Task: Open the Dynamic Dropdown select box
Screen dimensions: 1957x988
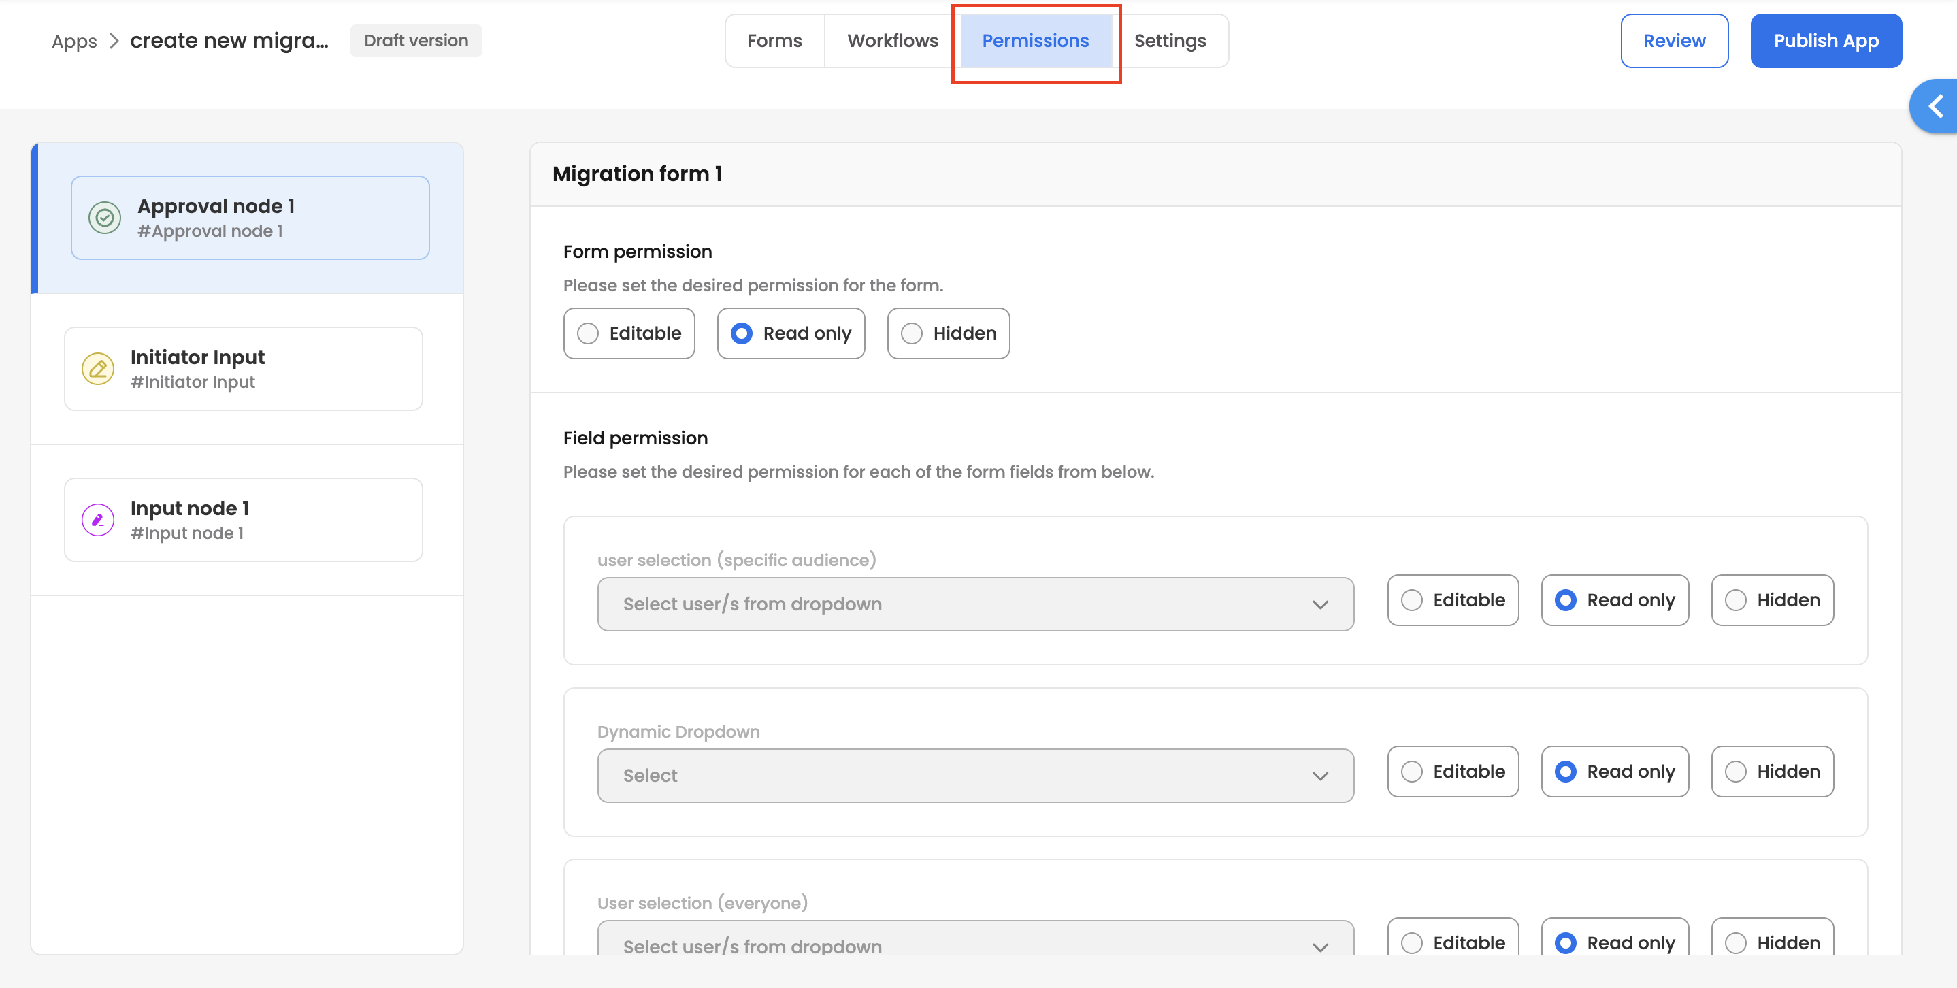Action: tap(974, 776)
